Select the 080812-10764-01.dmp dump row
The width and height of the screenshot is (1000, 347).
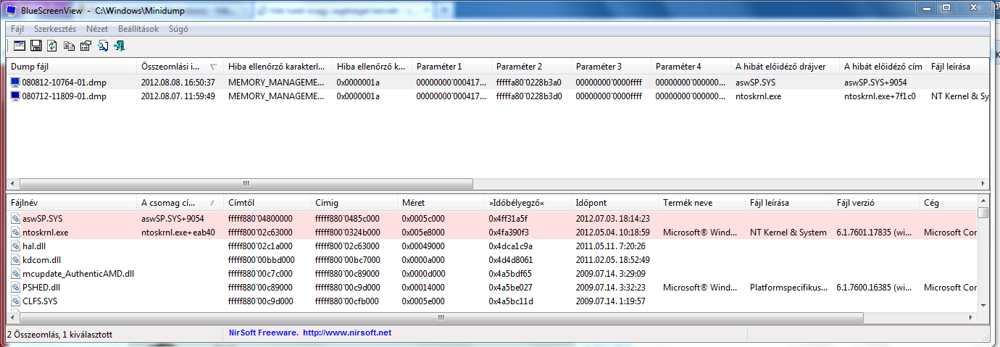point(498,83)
